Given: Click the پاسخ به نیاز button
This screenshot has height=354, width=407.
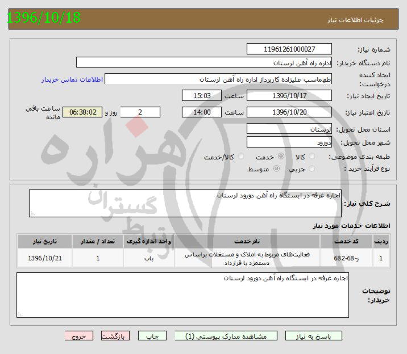Looking at the screenshot, I should [314, 336].
